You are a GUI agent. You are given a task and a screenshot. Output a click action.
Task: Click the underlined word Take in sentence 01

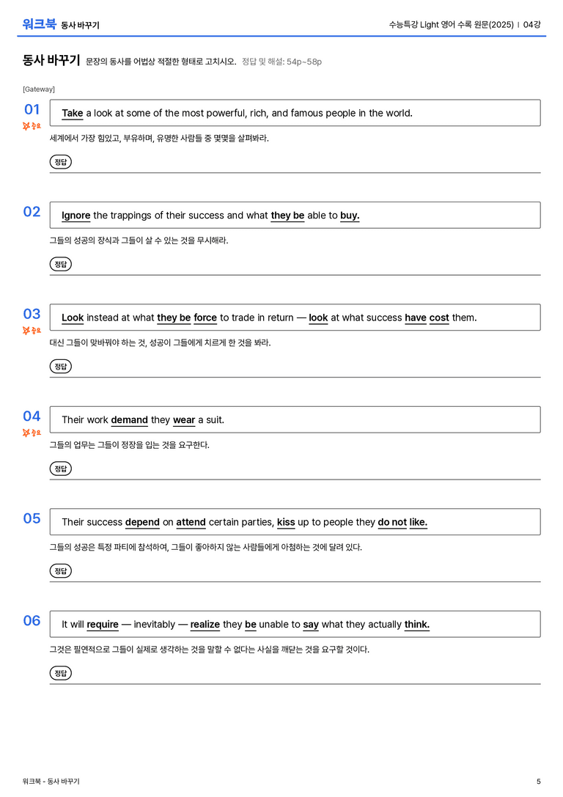[72, 114]
